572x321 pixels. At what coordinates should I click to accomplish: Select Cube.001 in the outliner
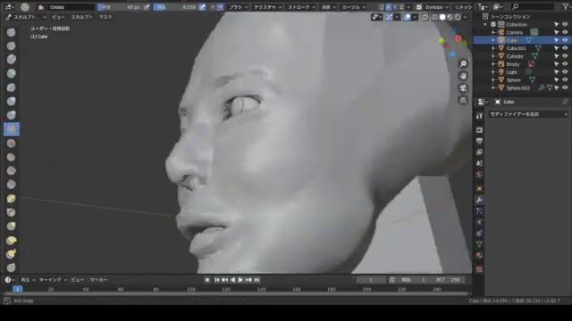(517, 48)
